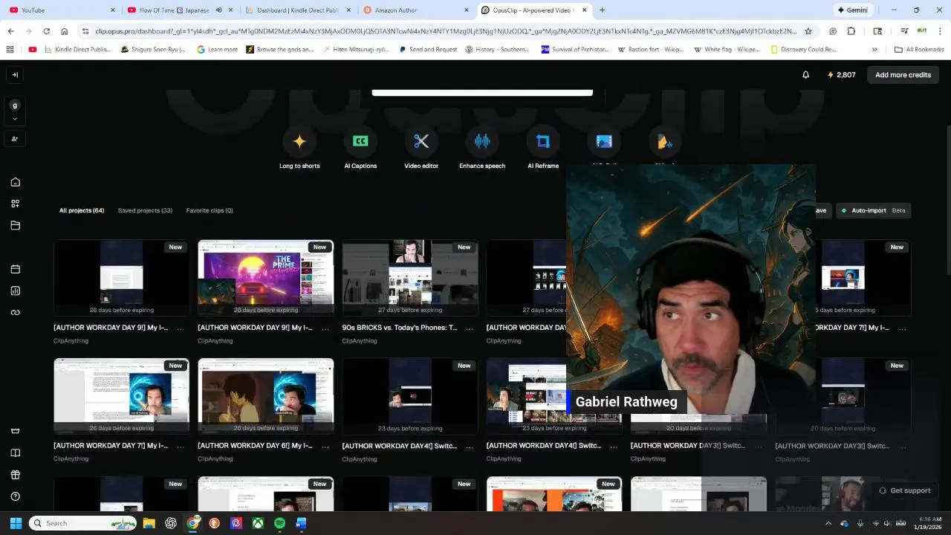
Task: Open Spotify from the taskbar
Action: pos(279,523)
